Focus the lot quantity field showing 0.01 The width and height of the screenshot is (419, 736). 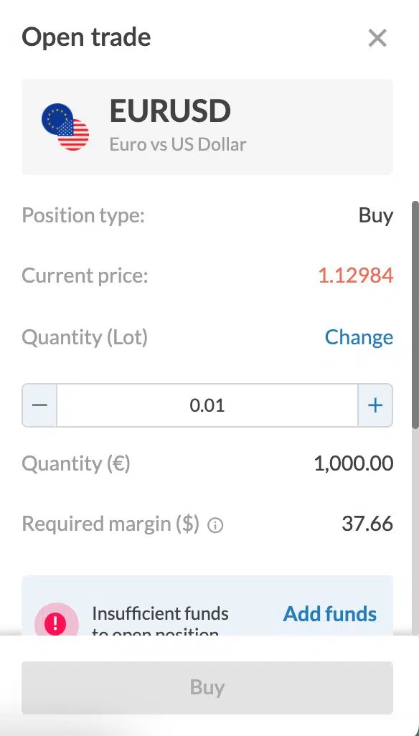click(207, 405)
